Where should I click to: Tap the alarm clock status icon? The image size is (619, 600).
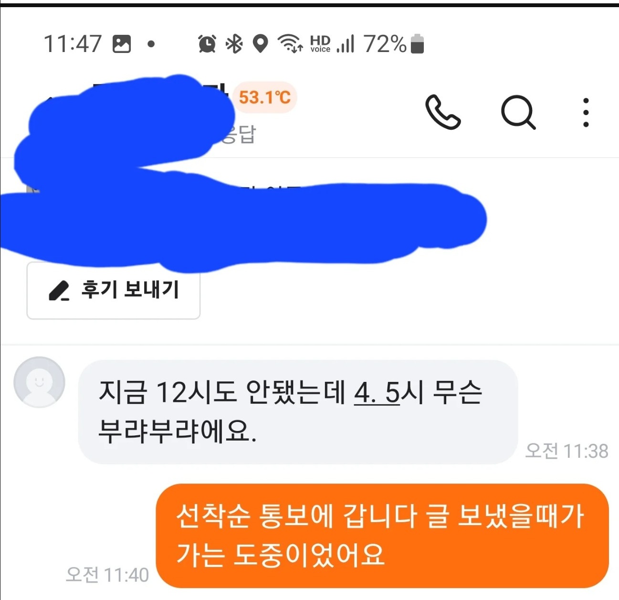click(x=207, y=44)
